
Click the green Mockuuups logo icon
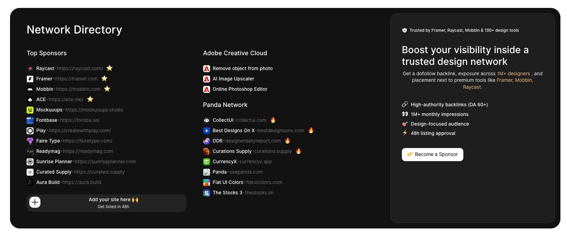30,110
